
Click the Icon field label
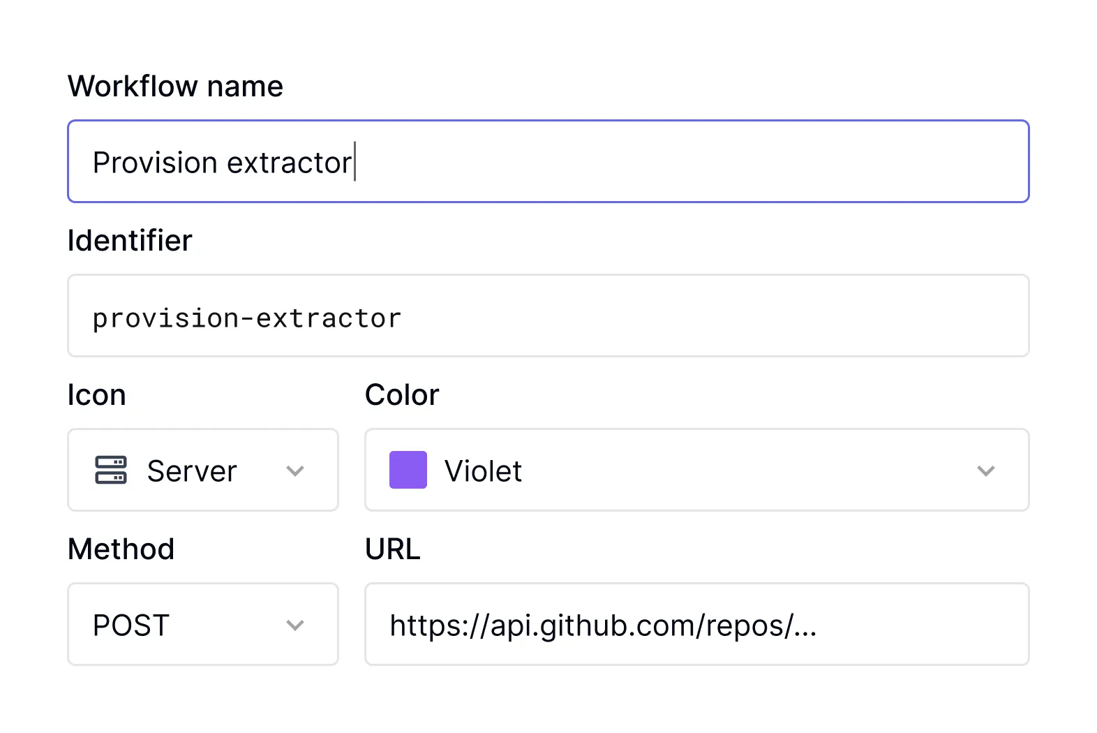[x=96, y=395]
